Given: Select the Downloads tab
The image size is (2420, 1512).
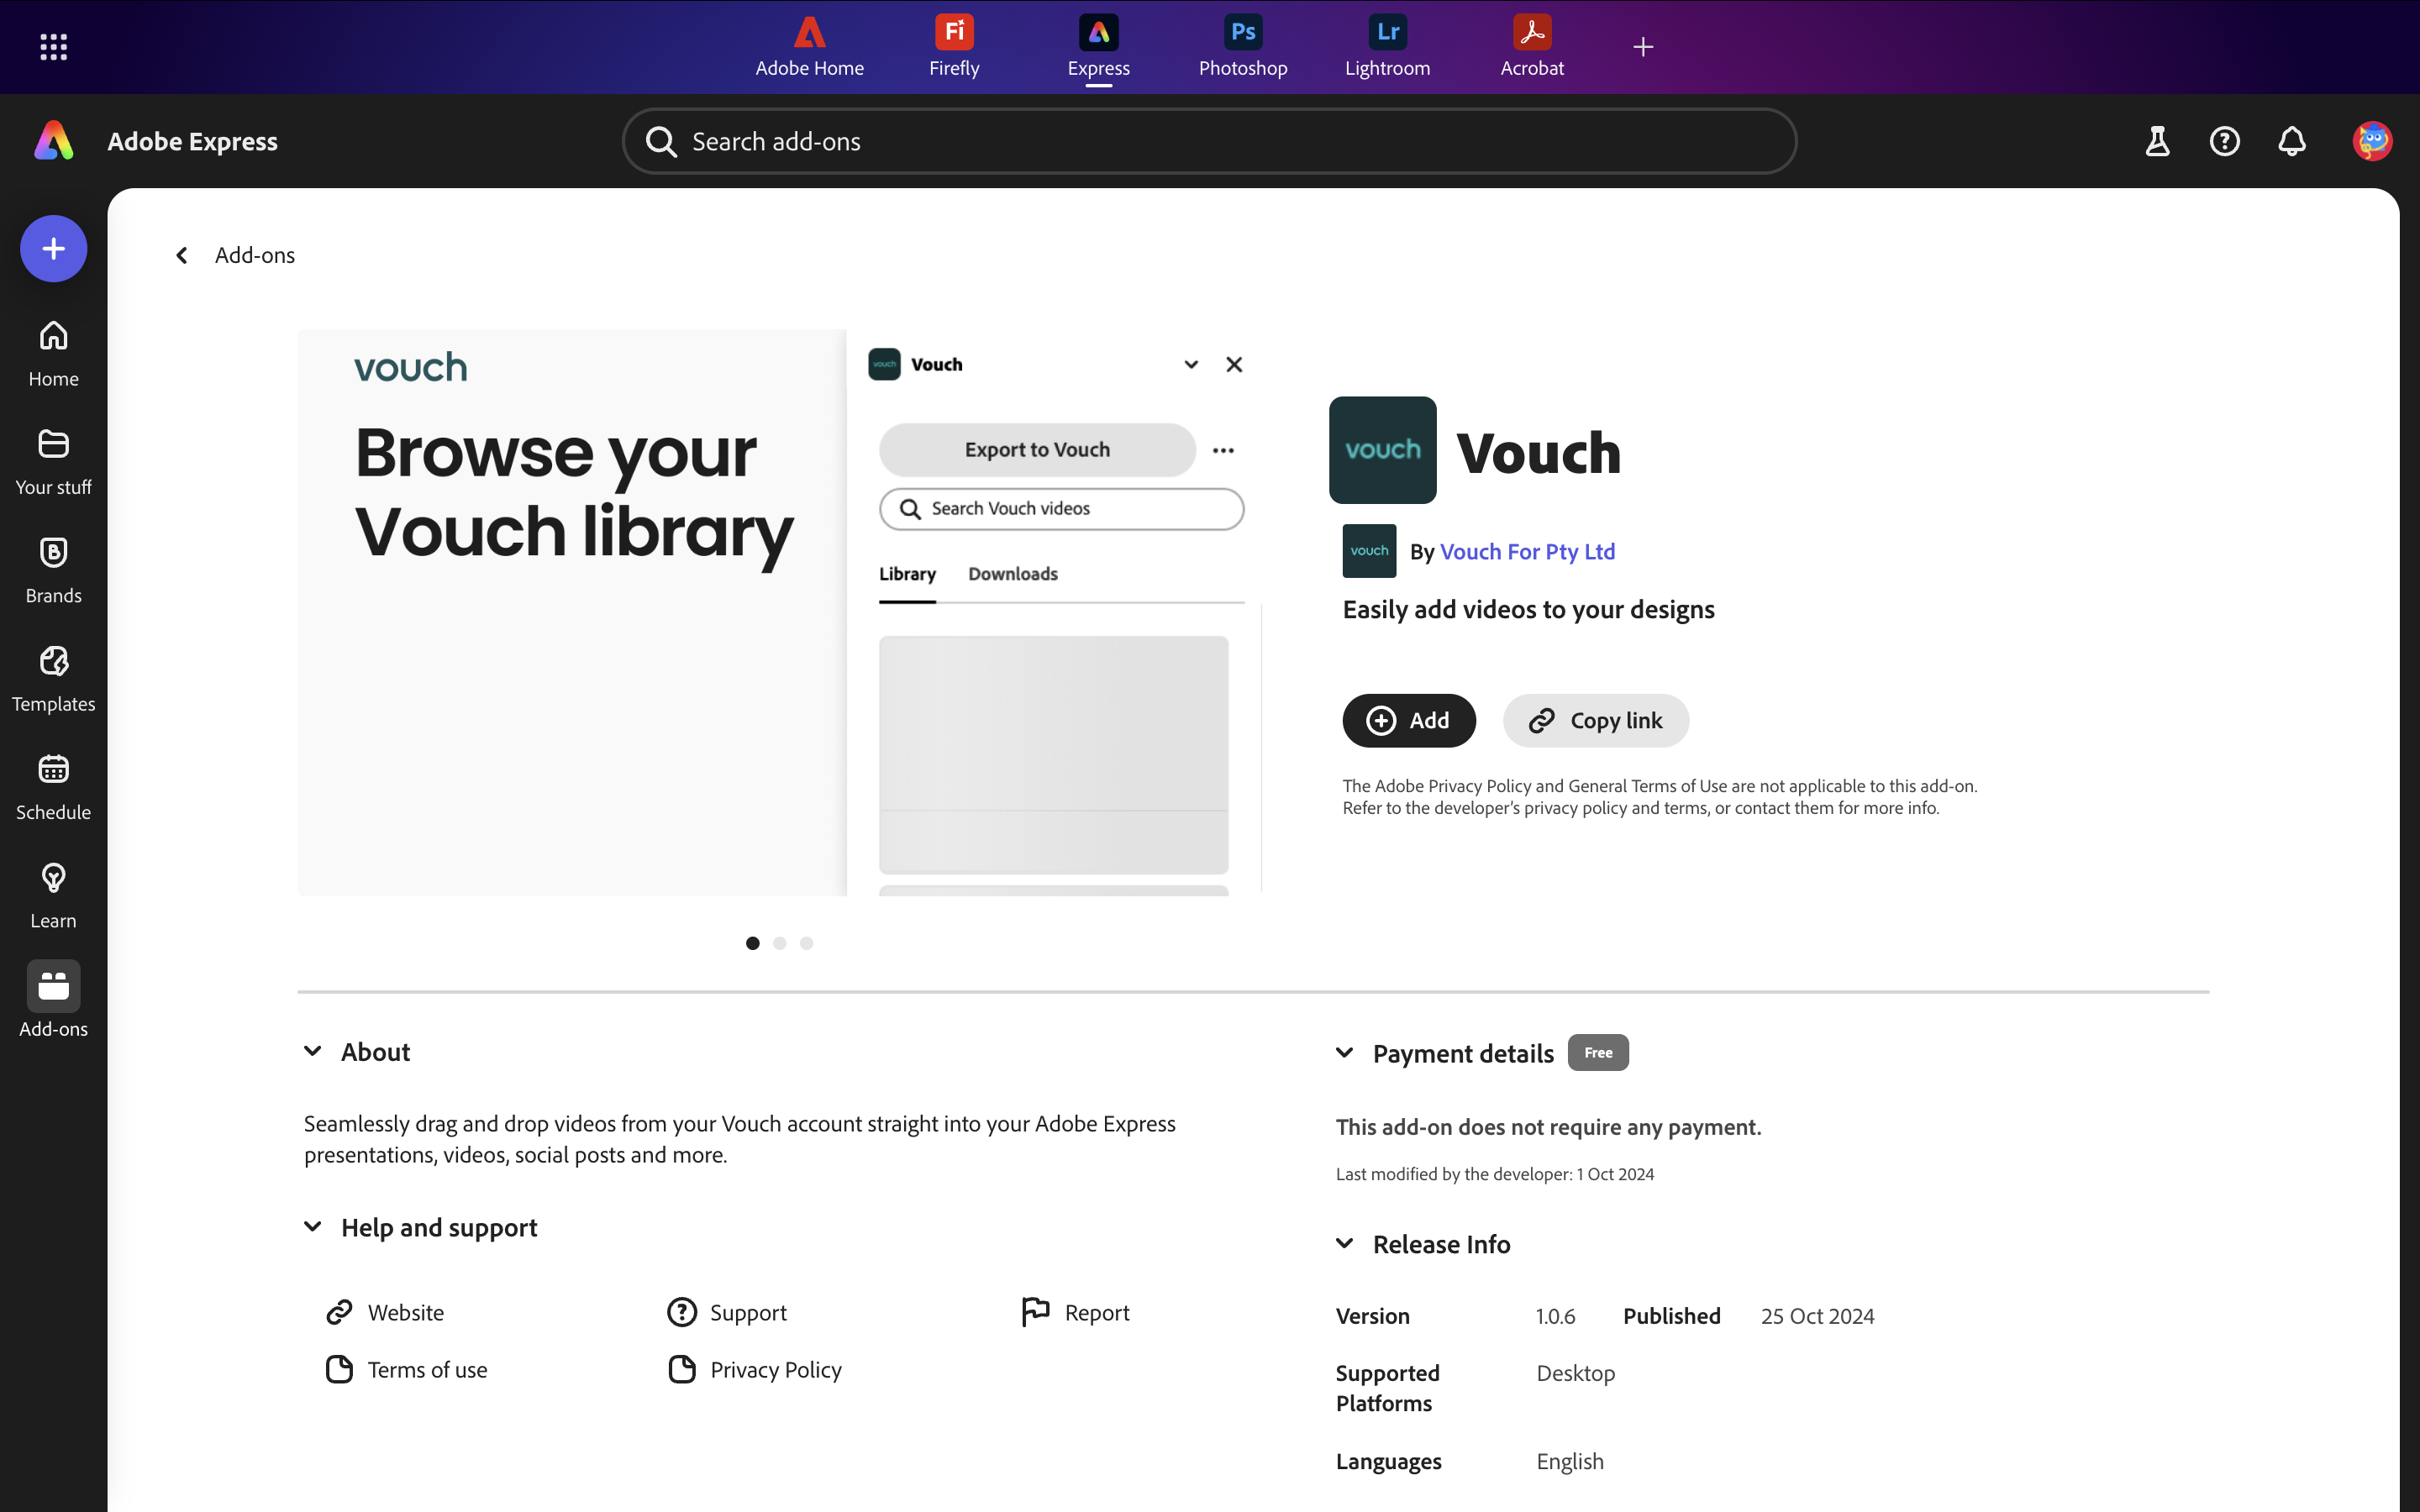Looking at the screenshot, I should pos(1012,574).
